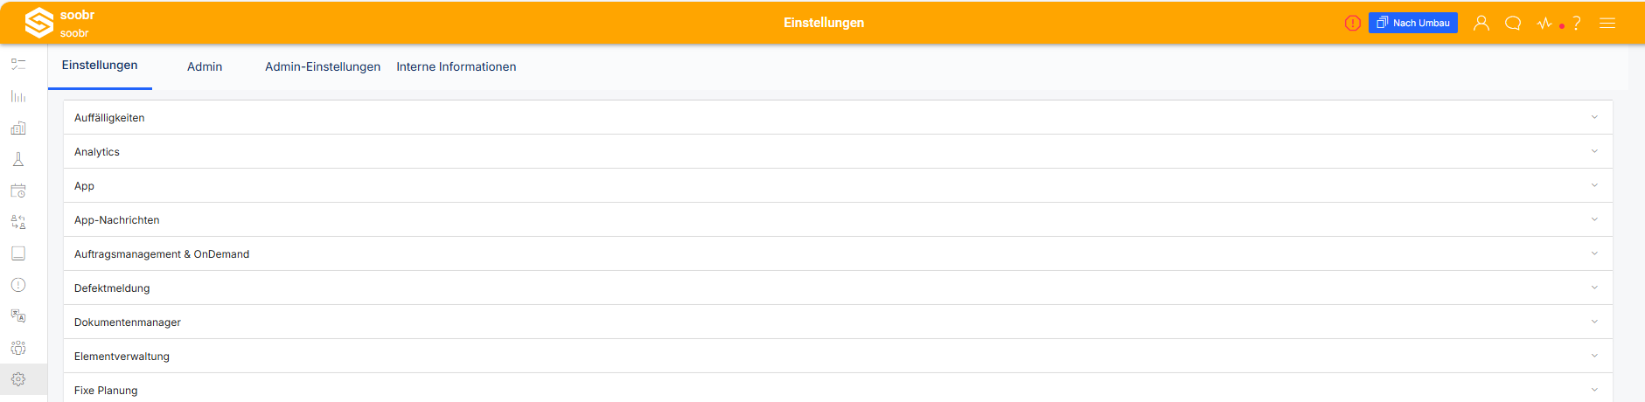Click the soobr logo
The image size is (1645, 402).
39,23
